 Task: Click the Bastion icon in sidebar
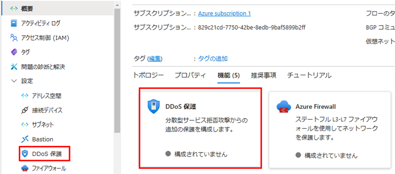click(25, 139)
